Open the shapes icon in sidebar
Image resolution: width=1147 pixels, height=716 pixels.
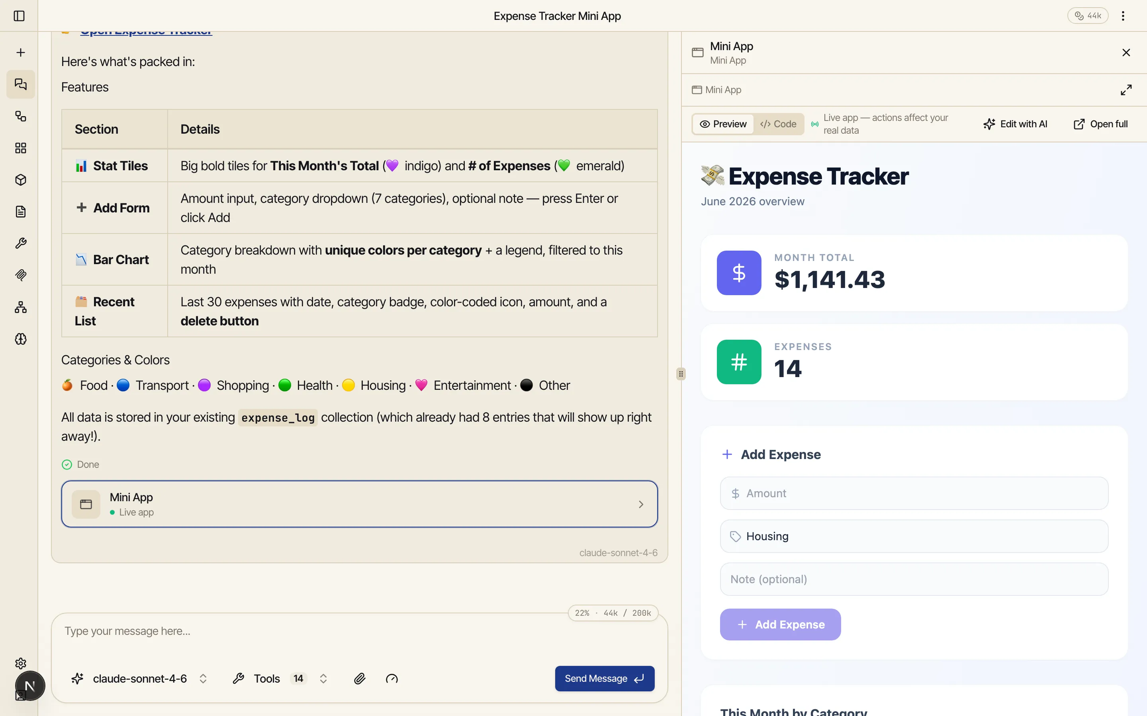point(20,116)
